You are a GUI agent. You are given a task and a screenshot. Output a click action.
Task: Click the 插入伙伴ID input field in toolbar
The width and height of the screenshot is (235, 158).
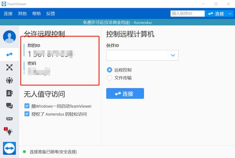188,14
